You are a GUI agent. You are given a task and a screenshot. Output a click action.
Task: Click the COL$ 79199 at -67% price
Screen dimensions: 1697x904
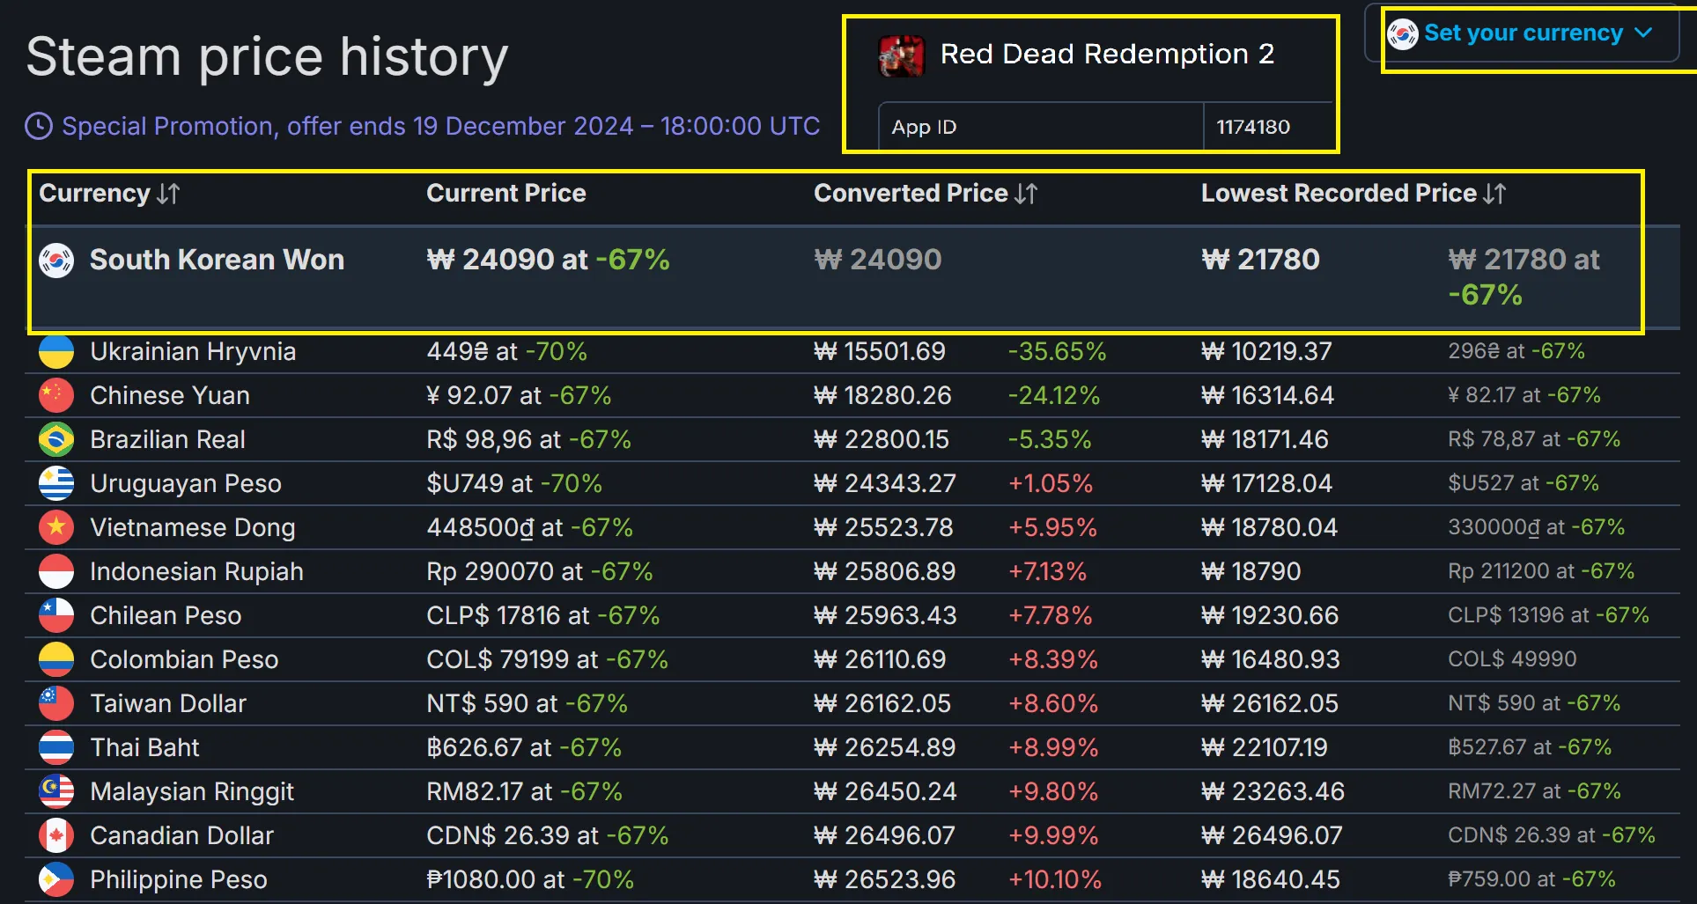pos(547,659)
